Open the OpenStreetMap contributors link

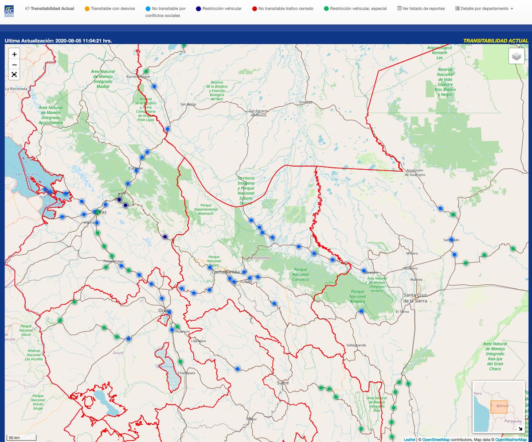[436, 439]
